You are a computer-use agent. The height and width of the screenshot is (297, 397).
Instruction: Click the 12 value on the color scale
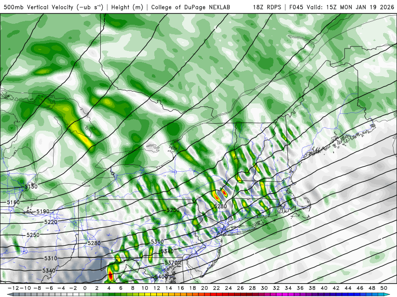157,288
